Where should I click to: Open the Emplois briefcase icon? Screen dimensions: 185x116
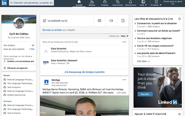[105, 2]
